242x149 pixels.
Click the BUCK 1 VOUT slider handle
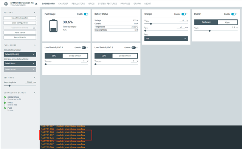pyautogui.click(x=209, y=31)
